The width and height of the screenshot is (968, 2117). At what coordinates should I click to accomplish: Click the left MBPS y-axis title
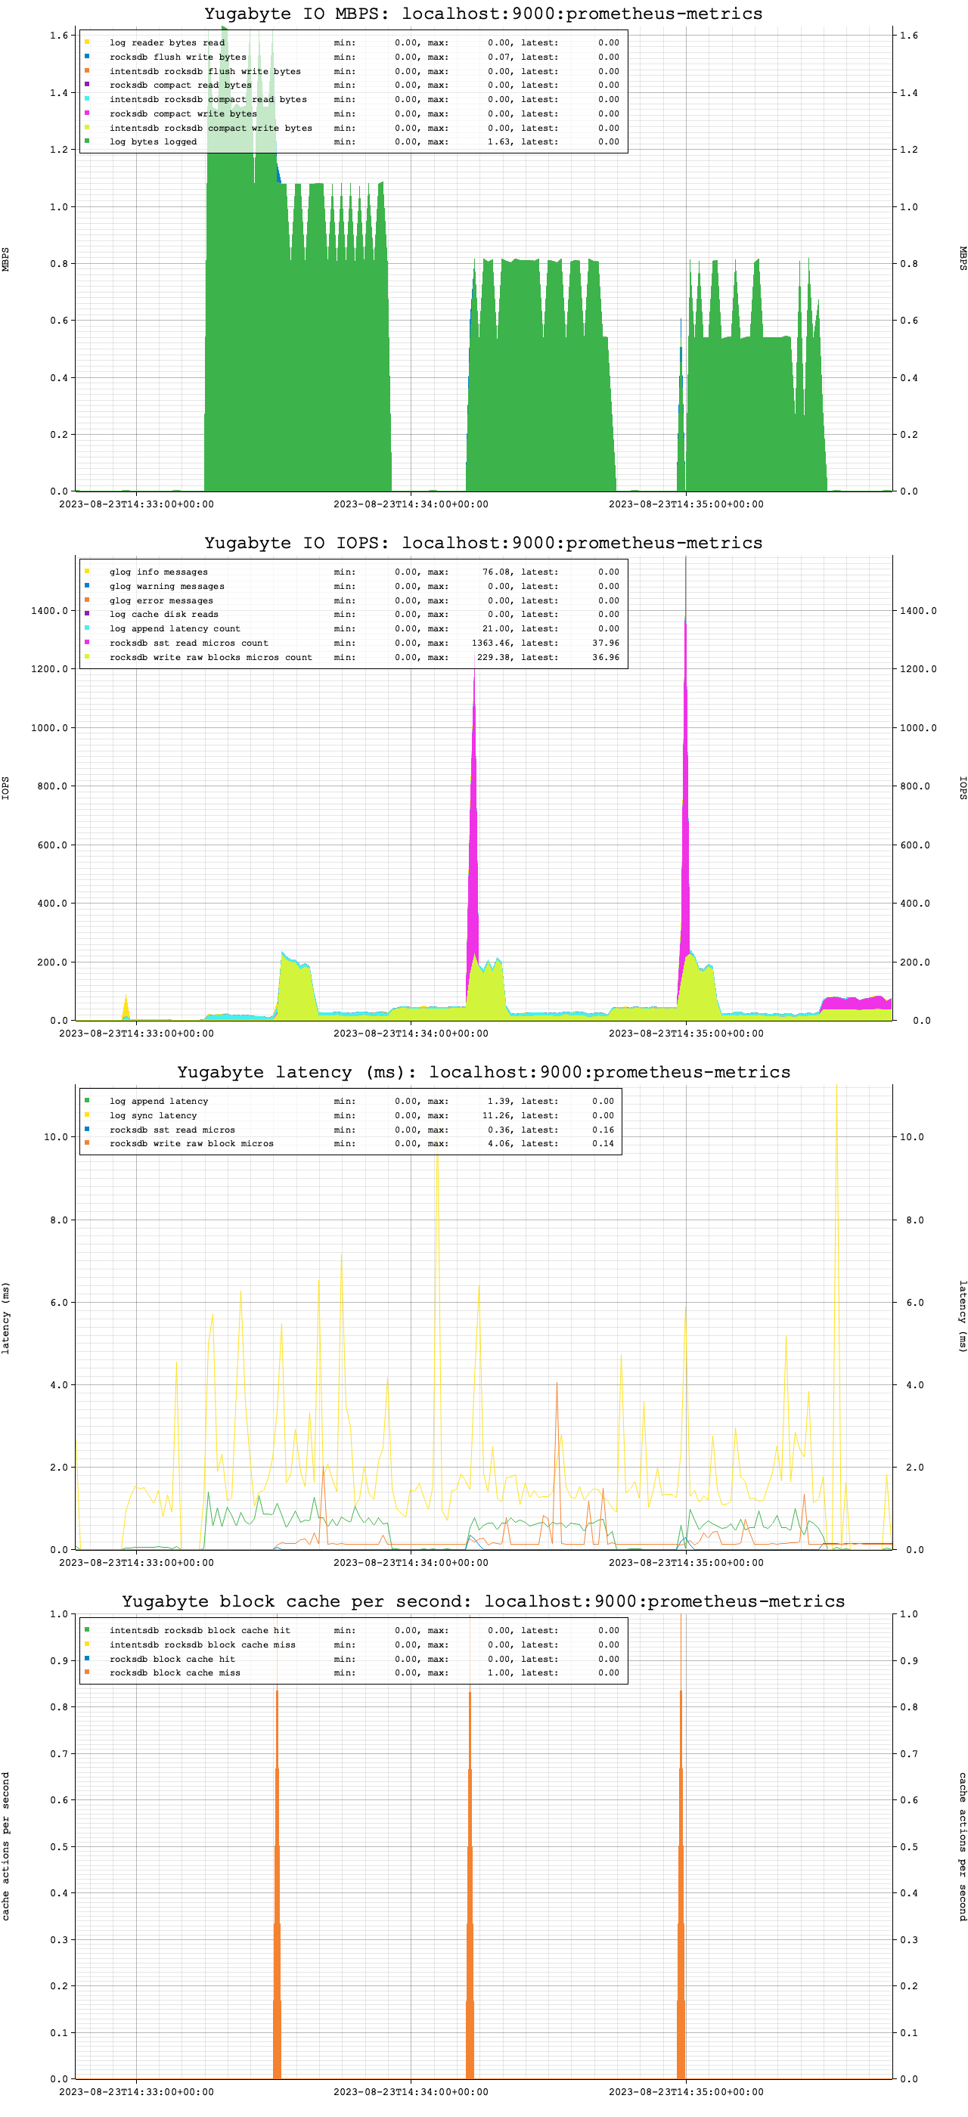(x=6, y=259)
